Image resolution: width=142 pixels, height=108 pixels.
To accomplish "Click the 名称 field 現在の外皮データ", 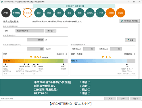I will (x=30, y=31).
